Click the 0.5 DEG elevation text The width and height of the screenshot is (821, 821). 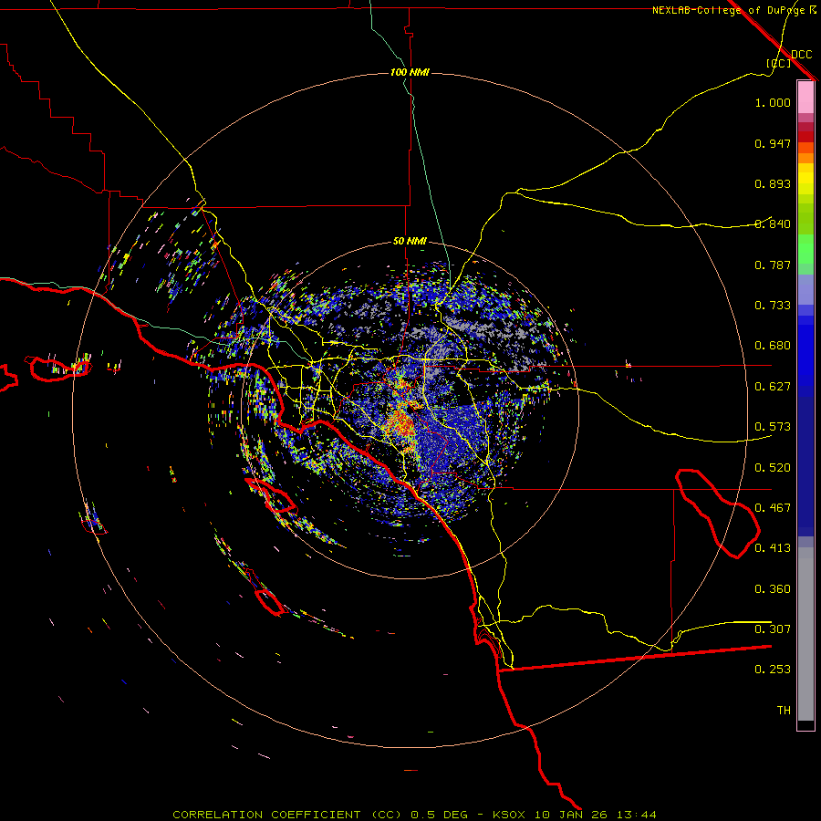[x=439, y=815]
